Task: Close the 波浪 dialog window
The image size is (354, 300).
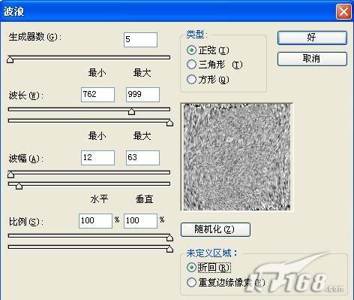Action: 343,11
